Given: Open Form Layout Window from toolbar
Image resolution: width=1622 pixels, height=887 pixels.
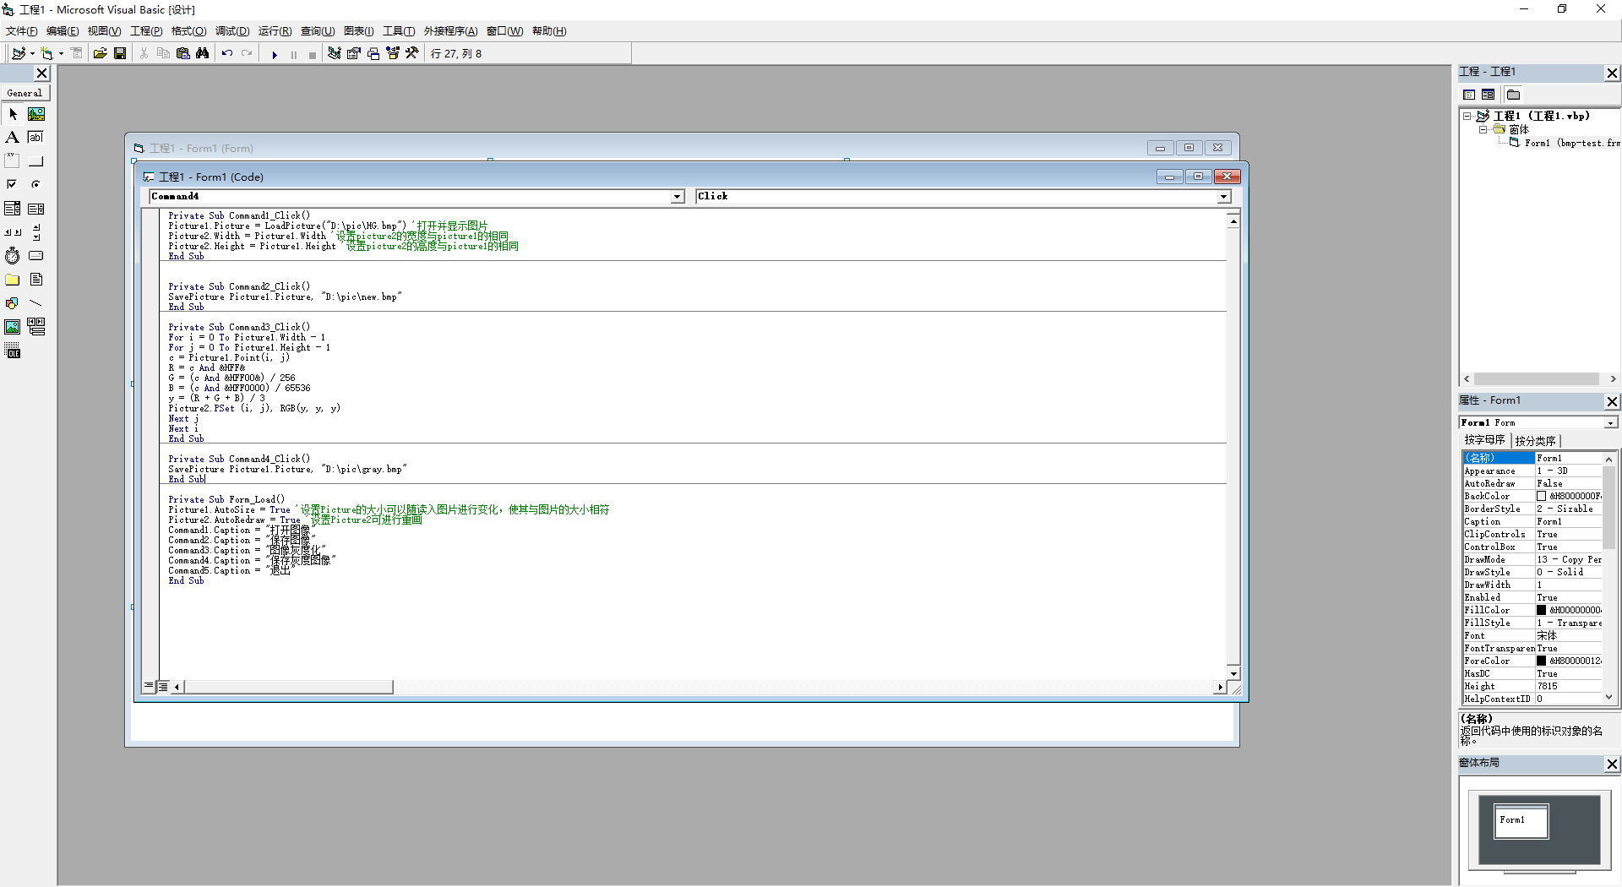Looking at the screenshot, I should click(x=373, y=53).
